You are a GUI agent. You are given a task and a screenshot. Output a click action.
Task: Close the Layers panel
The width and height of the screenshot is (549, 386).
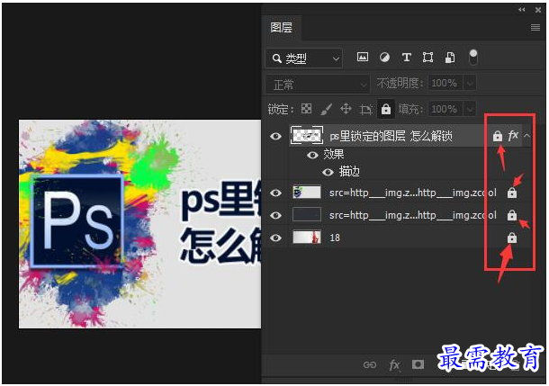(538, 10)
